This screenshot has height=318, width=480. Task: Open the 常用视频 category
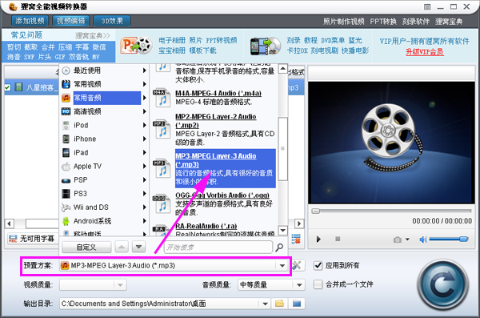104,84
